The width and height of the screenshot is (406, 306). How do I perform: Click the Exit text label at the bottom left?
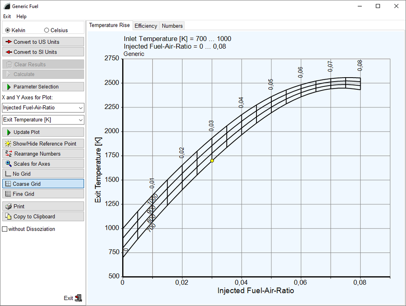coord(68,298)
